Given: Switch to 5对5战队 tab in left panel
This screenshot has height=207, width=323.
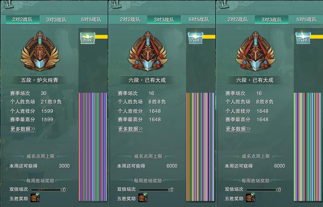Looking at the screenshot, I should [x=91, y=19].
